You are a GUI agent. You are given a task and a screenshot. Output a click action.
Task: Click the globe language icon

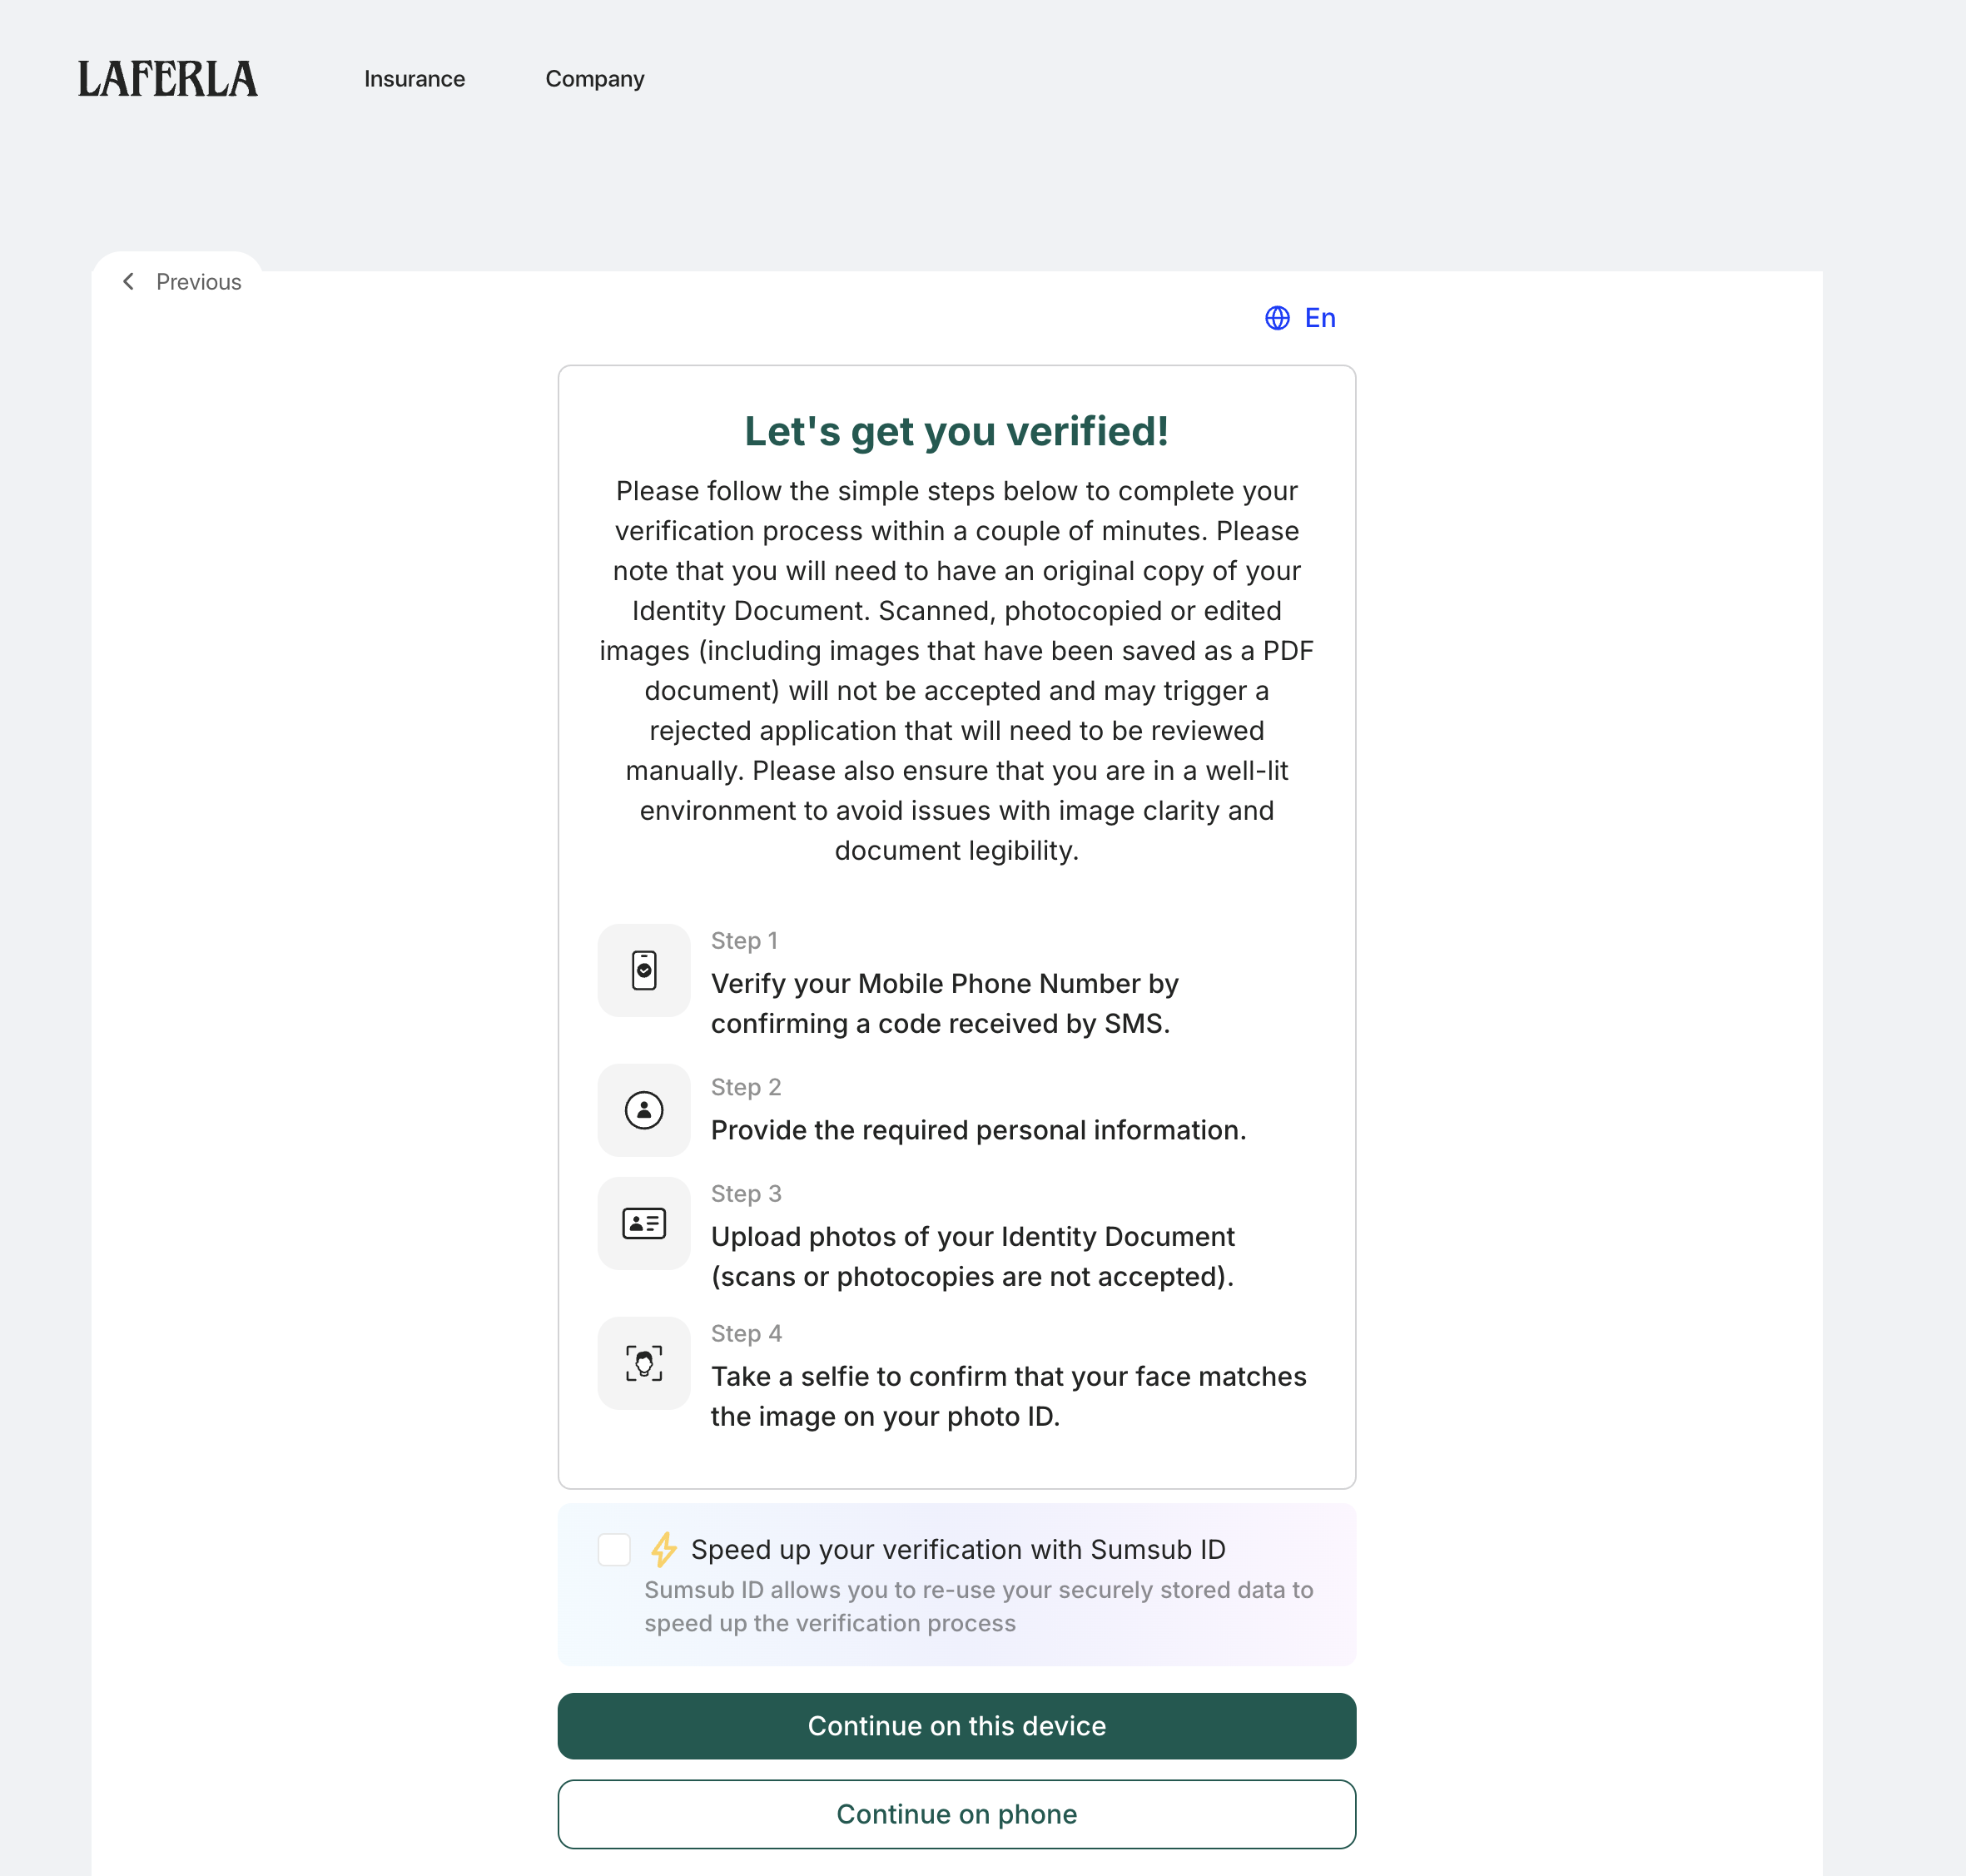[1277, 318]
